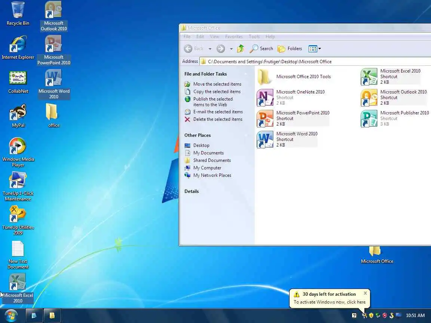This screenshot has width=431, height=323.
Task: Select Microsoft Office folder on the desktop
Action: [x=377, y=255]
